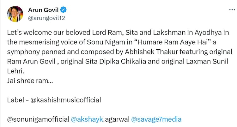Click the @sonunigamofficial mention text

(x=38, y=119)
